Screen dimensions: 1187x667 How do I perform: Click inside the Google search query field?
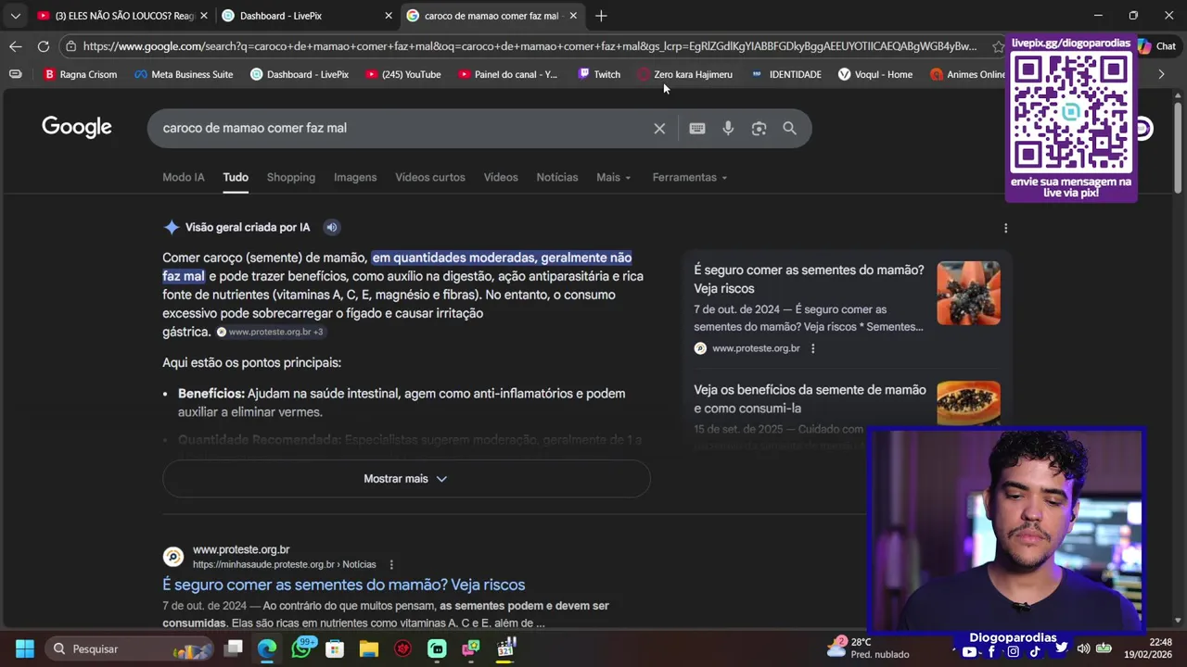403,128
